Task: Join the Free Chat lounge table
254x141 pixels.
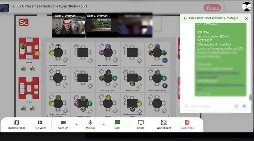Action: (x=29, y=88)
